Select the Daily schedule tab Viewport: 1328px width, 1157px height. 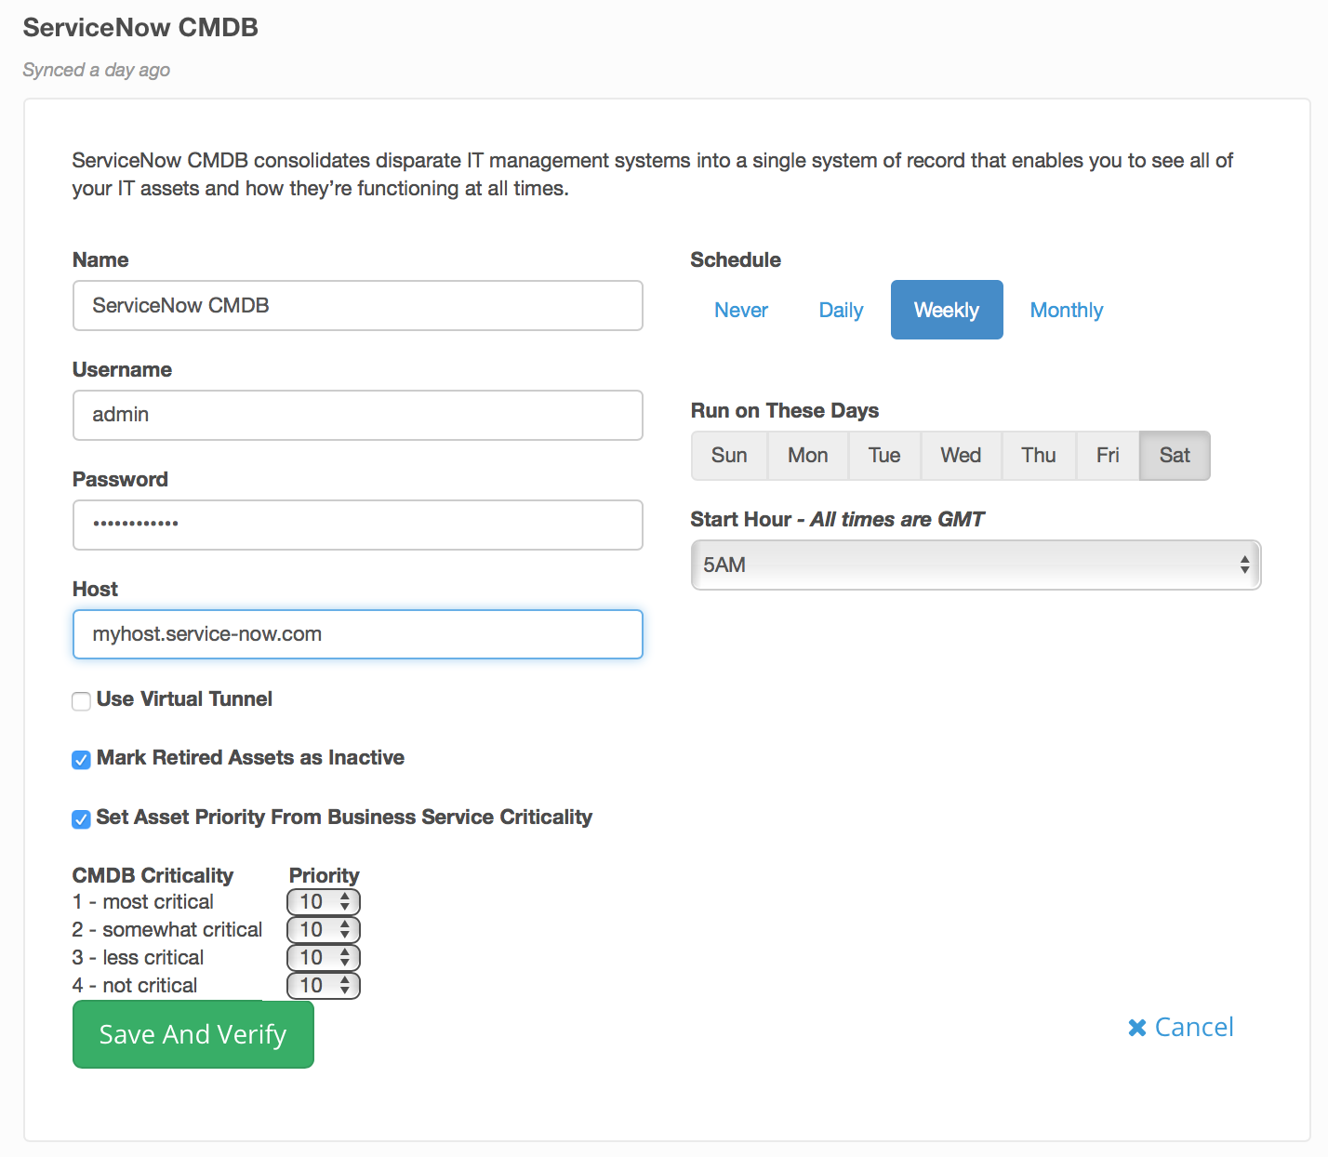(841, 310)
